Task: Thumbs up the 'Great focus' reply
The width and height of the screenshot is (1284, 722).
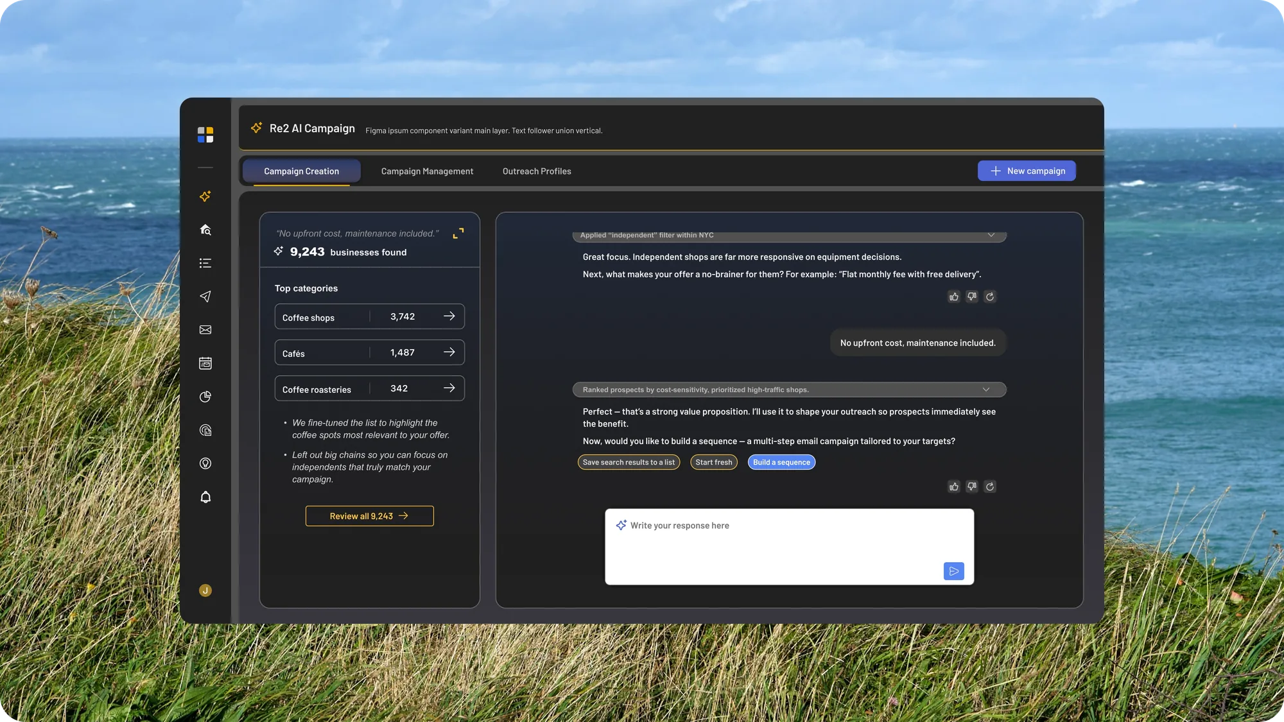Action: [x=954, y=297]
